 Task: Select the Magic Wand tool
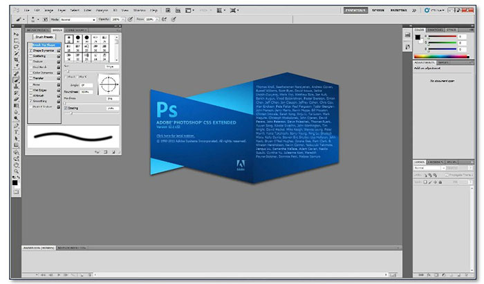(x=16, y=53)
